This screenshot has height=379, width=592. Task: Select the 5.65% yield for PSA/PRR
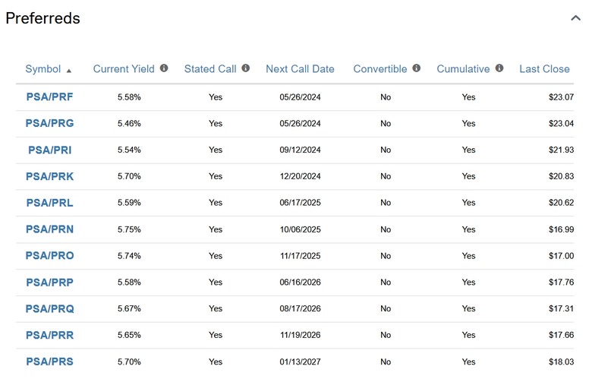(129, 335)
